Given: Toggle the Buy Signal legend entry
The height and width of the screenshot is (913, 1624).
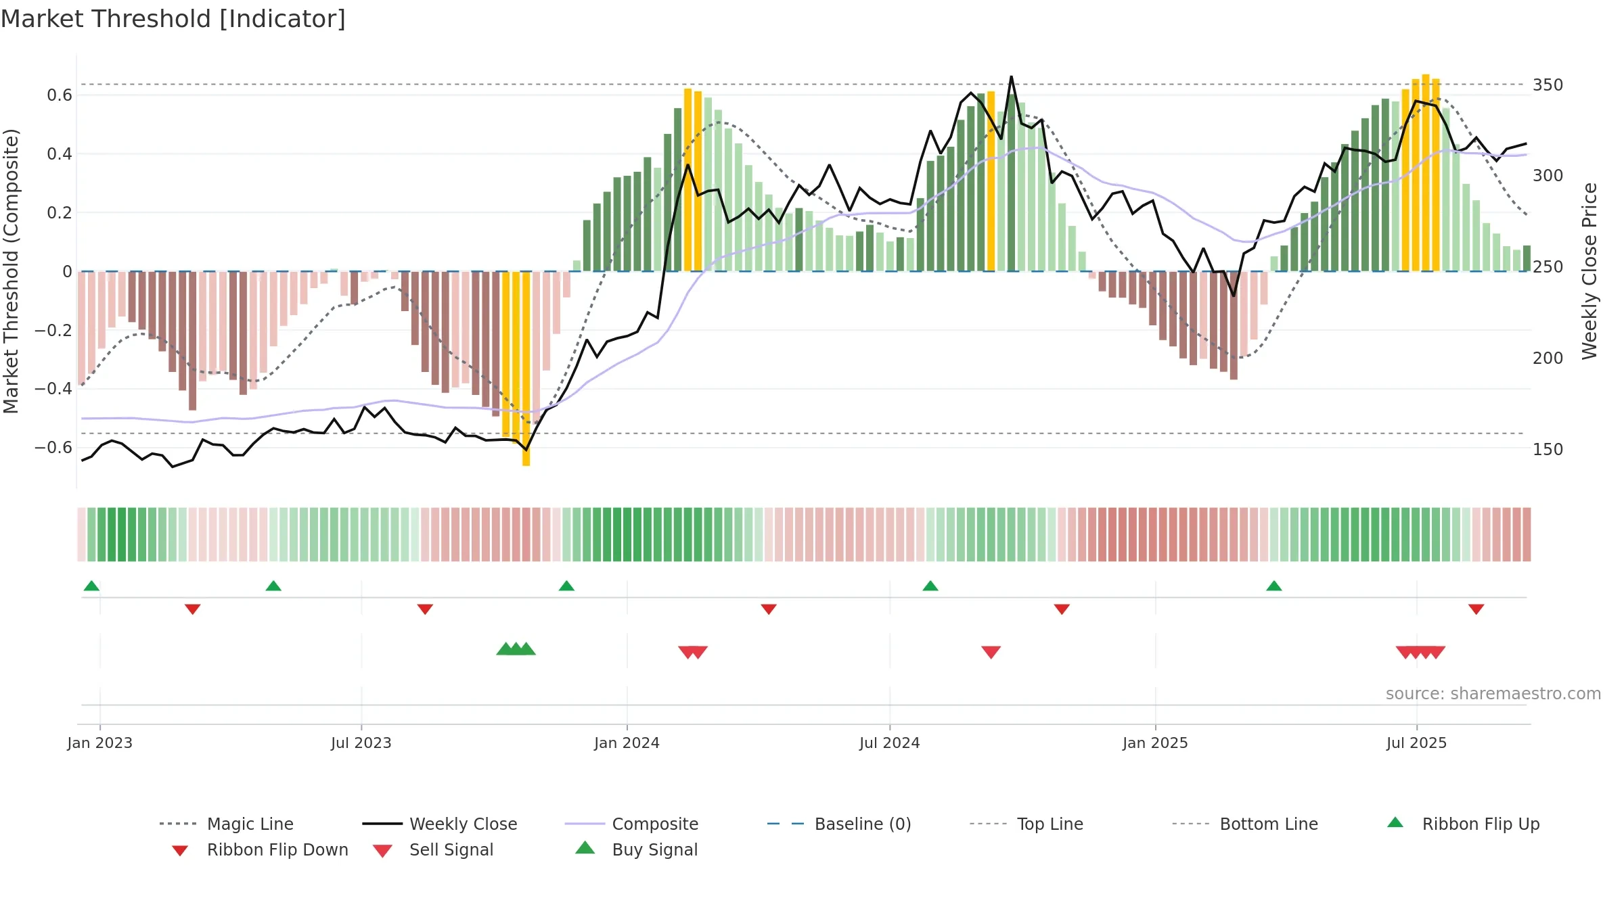Looking at the screenshot, I should click(636, 849).
